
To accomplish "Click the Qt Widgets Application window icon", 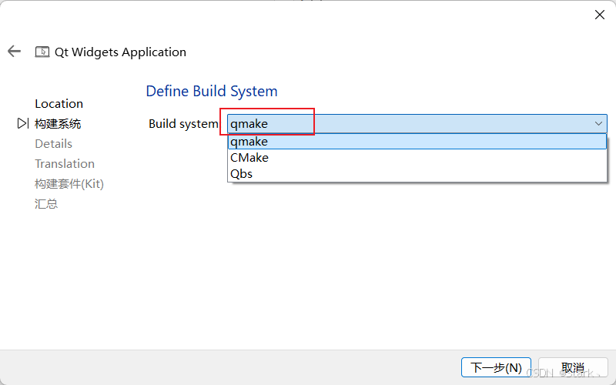I will (x=42, y=52).
